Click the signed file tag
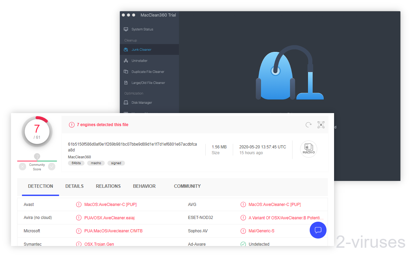This screenshot has width=412, height=257. tap(116, 163)
